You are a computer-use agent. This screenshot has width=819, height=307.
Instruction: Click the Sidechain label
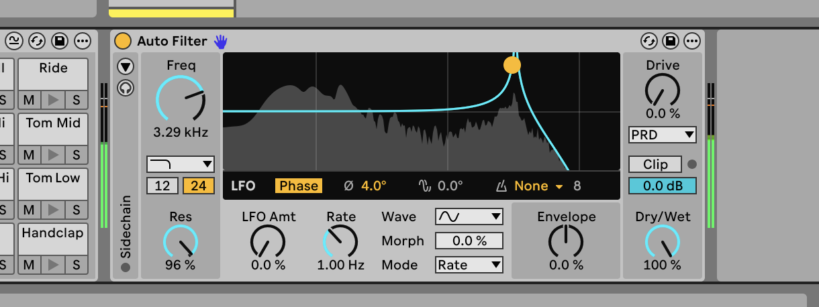click(x=126, y=227)
